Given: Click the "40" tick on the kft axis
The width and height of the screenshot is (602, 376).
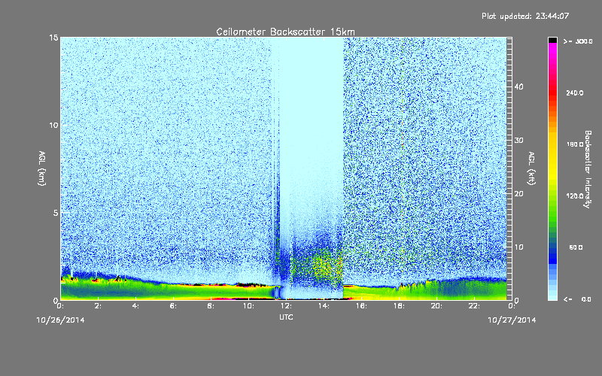Looking at the screenshot, I should coord(518,86).
